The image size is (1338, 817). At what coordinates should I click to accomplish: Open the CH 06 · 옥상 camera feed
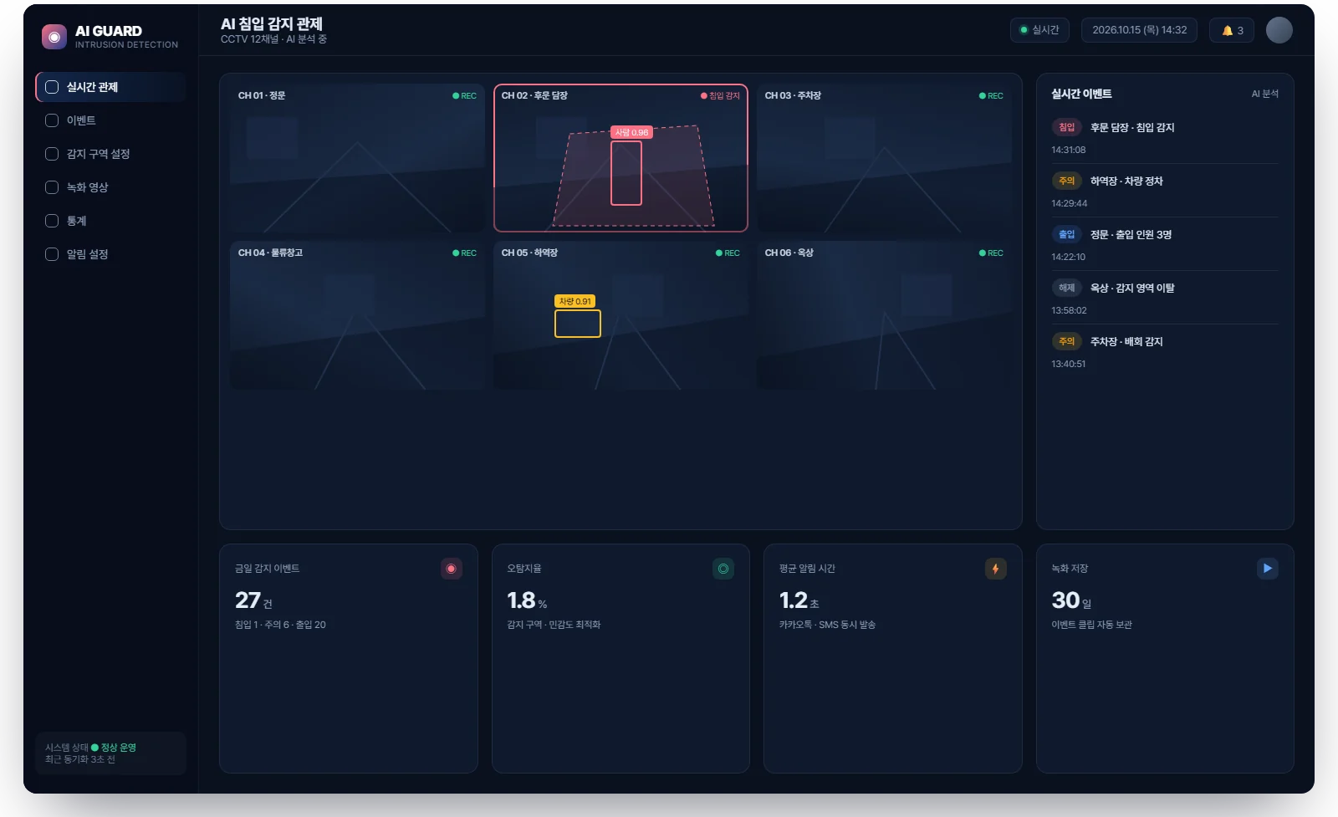tap(884, 315)
